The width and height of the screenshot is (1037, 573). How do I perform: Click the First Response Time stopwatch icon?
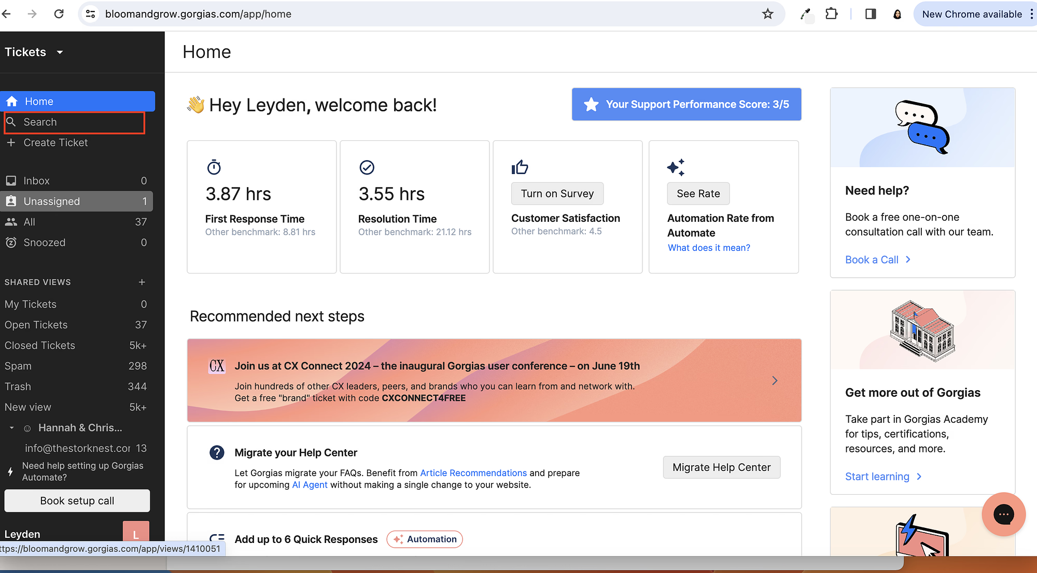click(x=214, y=167)
